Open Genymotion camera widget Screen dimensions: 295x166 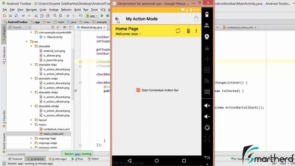207,37
